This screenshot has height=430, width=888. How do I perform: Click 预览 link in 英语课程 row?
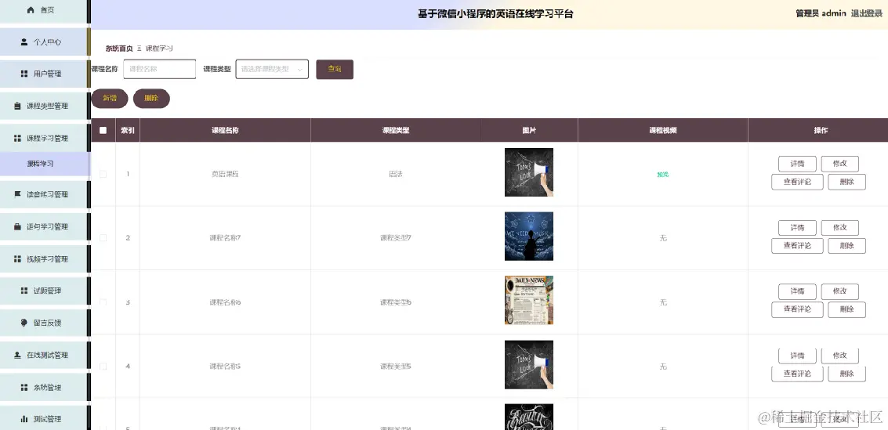pos(662,174)
